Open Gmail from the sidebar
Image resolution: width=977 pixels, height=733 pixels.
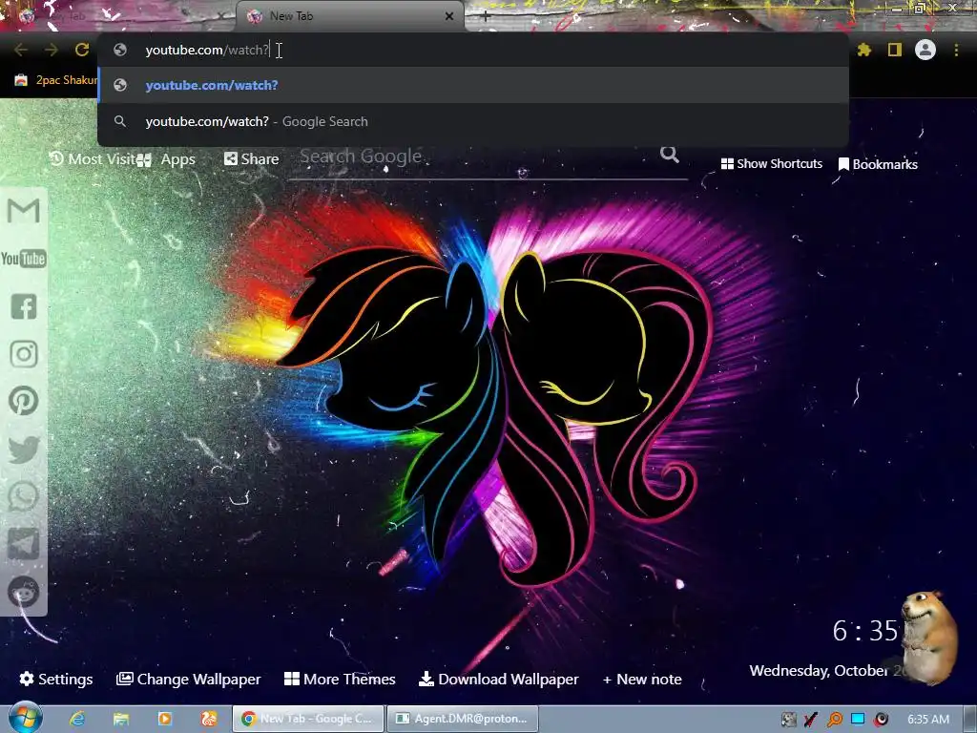(x=24, y=211)
